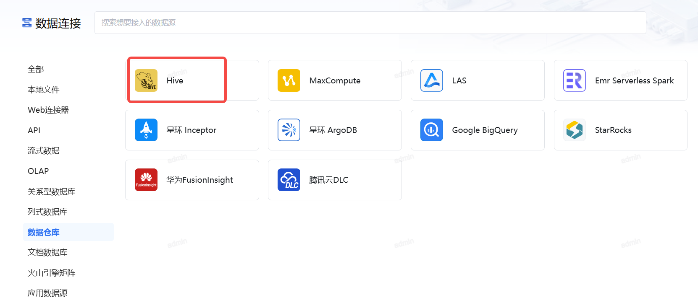
Task: Click the blue LAS logo icon
Action: click(x=432, y=80)
